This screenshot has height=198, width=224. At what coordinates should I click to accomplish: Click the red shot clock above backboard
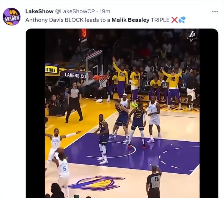[84, 33]
